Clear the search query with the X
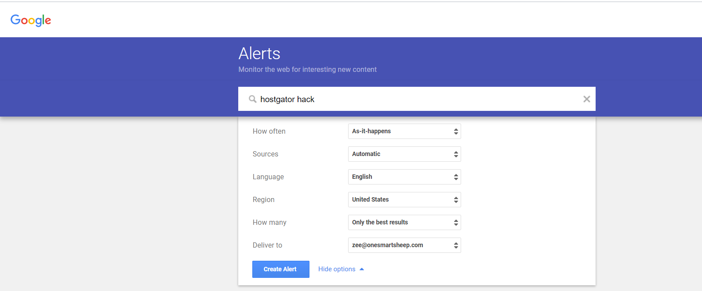This screenshot has height=291, width=702. 586,99
